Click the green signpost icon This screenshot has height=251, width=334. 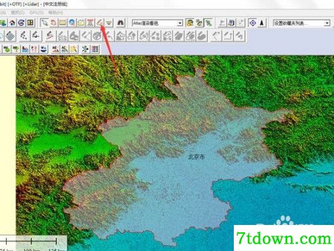pyautogui.click(x=16, y=49)
